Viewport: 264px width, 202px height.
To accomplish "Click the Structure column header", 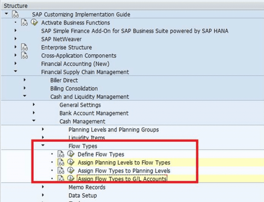I will click(16, 6).
